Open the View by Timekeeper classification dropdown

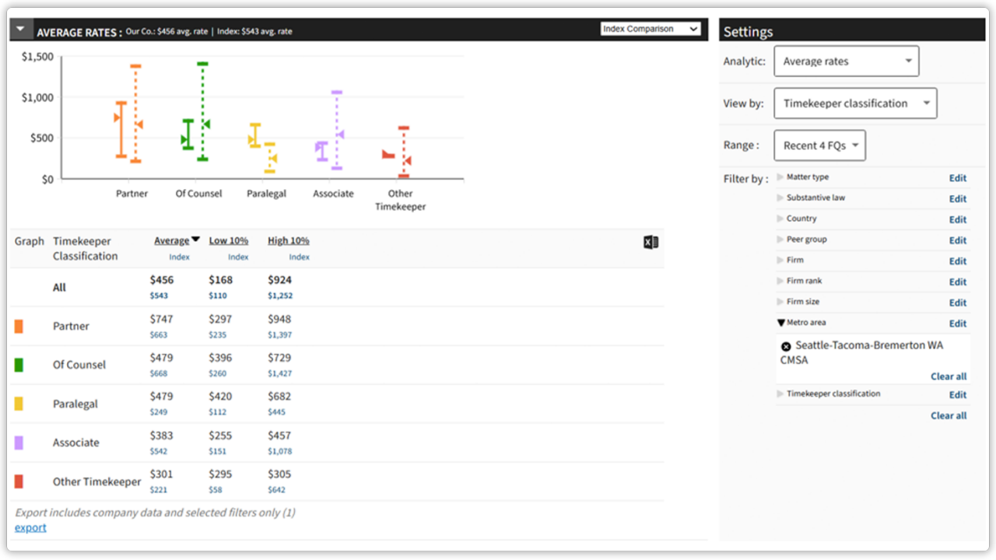[854, 103]
